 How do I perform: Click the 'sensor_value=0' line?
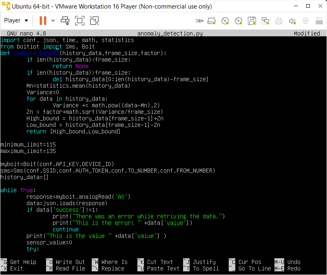point(49,242)
